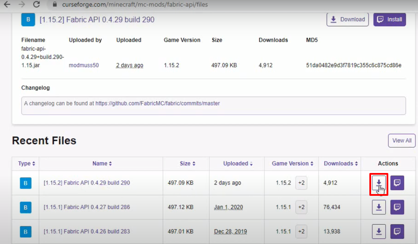The width and height of the screenshot is (418, 244).
Task: Click the Dec 28, 2019 upload date
Action: tap(230, 231)
